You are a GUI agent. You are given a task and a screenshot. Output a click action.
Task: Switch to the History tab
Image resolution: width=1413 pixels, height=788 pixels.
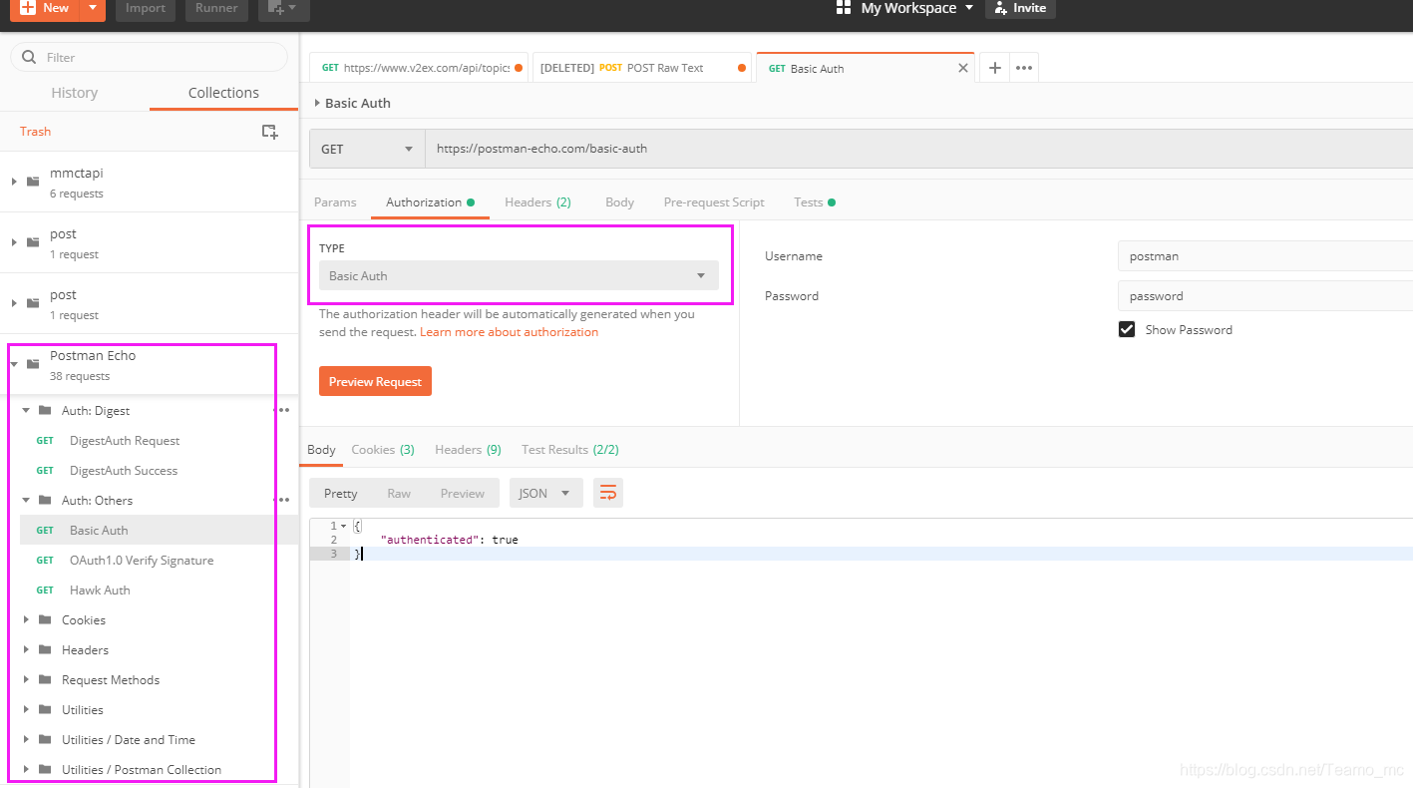75,93
